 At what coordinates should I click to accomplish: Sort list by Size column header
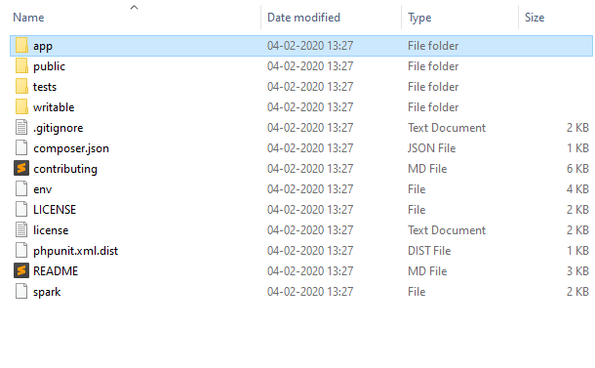point(535,18)
